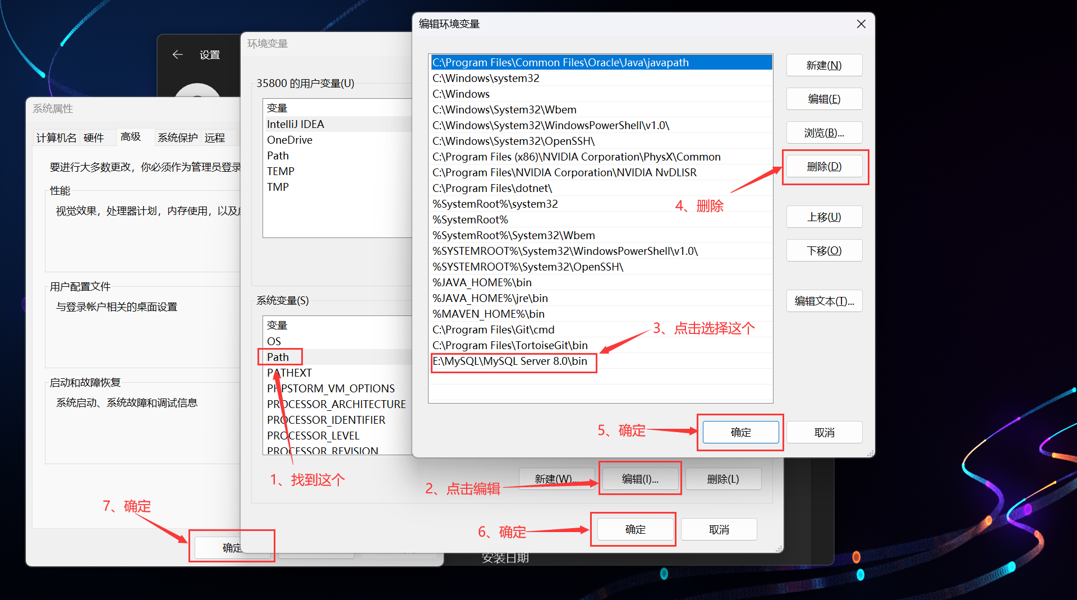
Task: Click 确定 in System Properties window
Action: (218, 547)
